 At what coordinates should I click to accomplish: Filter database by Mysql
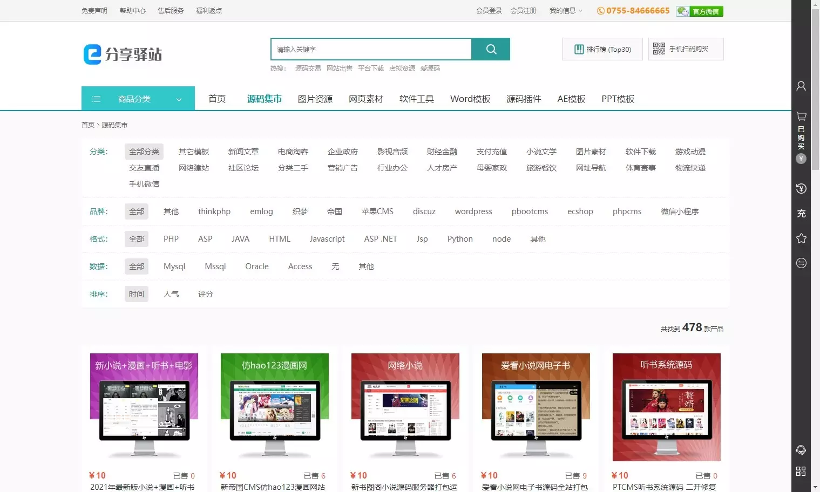click(x=174, y=266)
